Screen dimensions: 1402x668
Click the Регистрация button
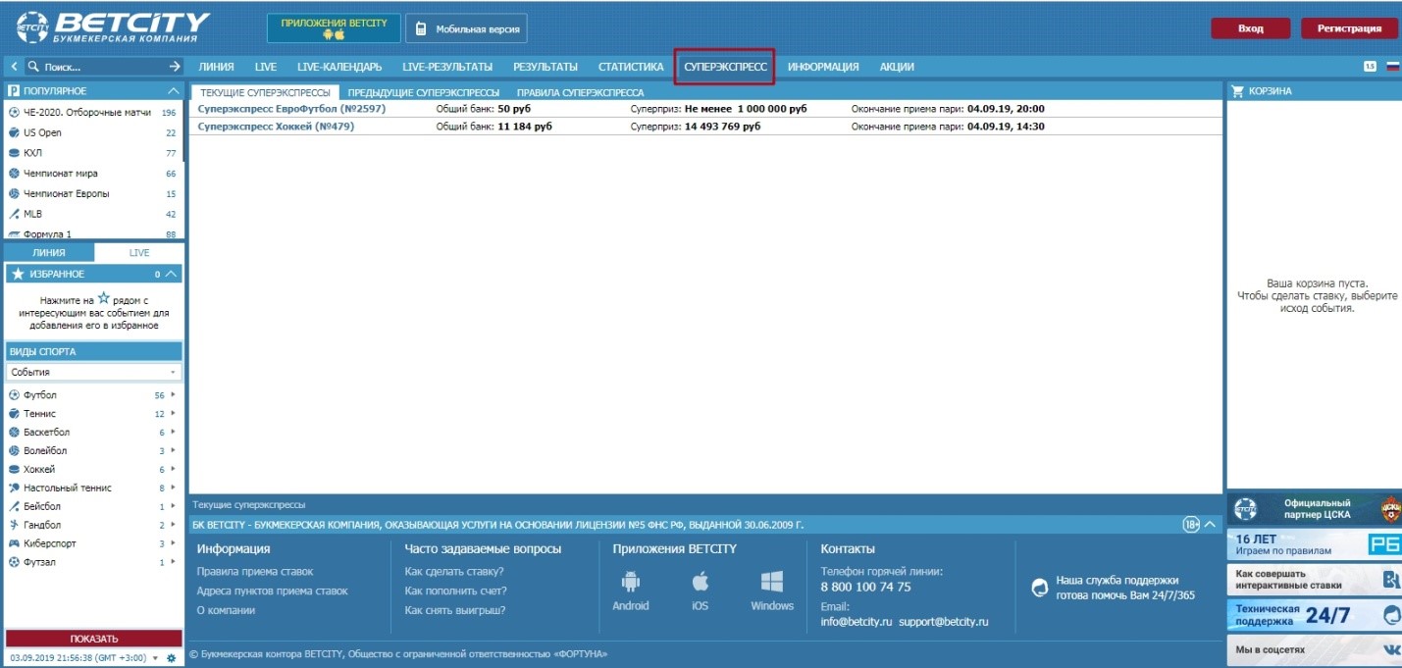tap(1349, 28)
